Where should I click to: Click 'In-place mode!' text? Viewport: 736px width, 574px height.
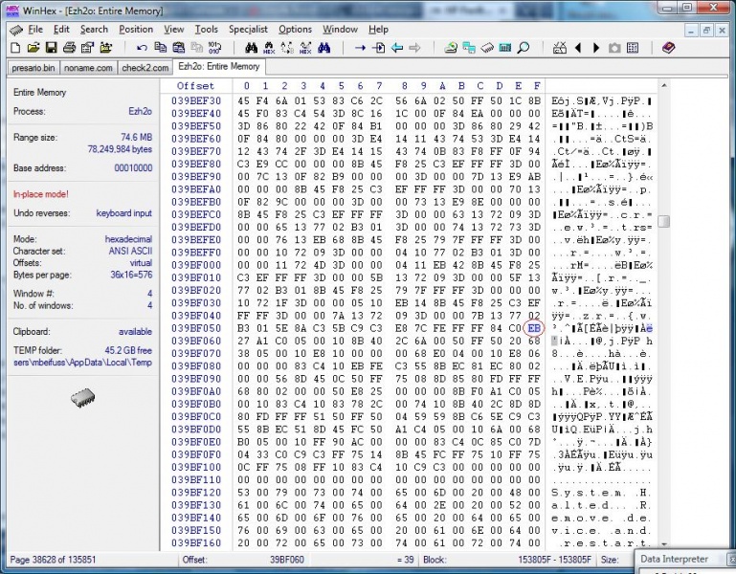click(x=41, y=194)
